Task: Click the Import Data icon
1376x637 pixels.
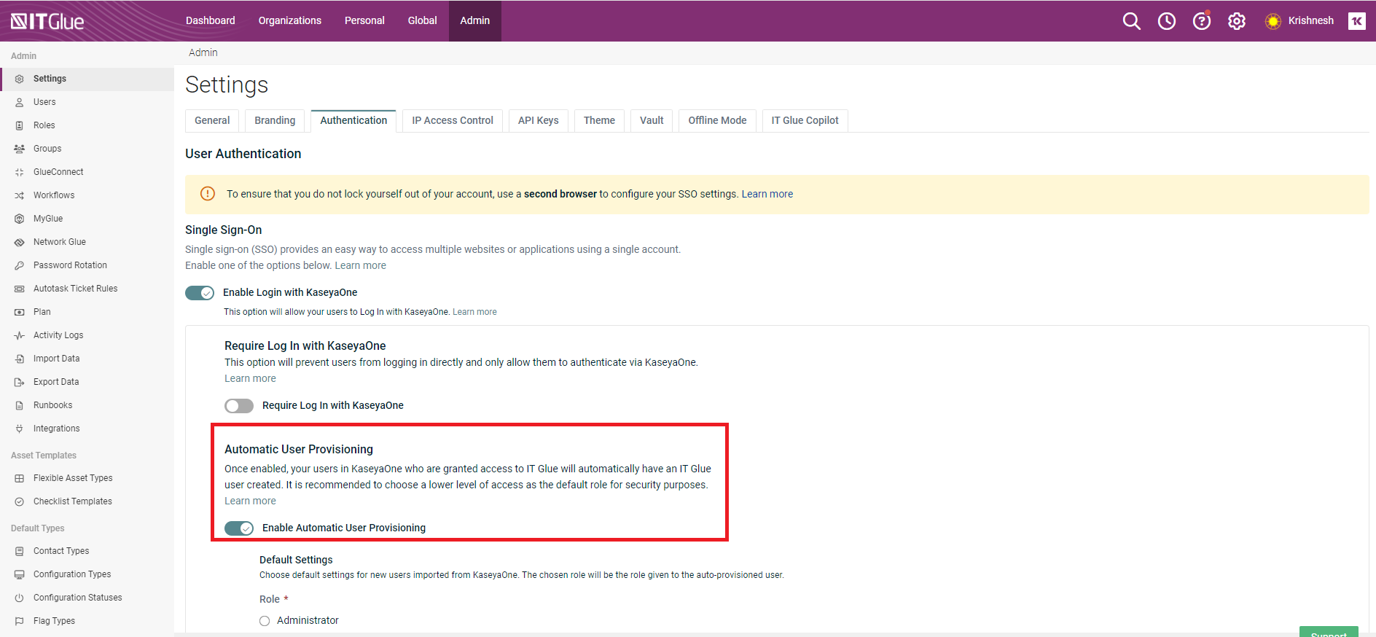Action: pos(20,359)
